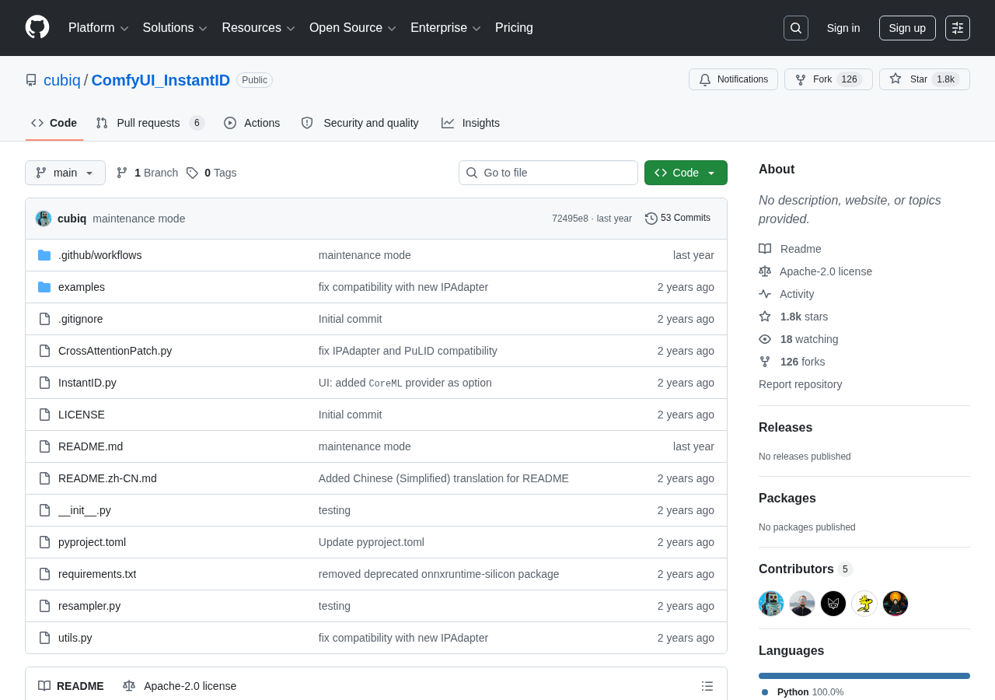Click the commit history clock icon
This screenshot has height=700, width=995.
pyautogui.click(x=651, y=219)
